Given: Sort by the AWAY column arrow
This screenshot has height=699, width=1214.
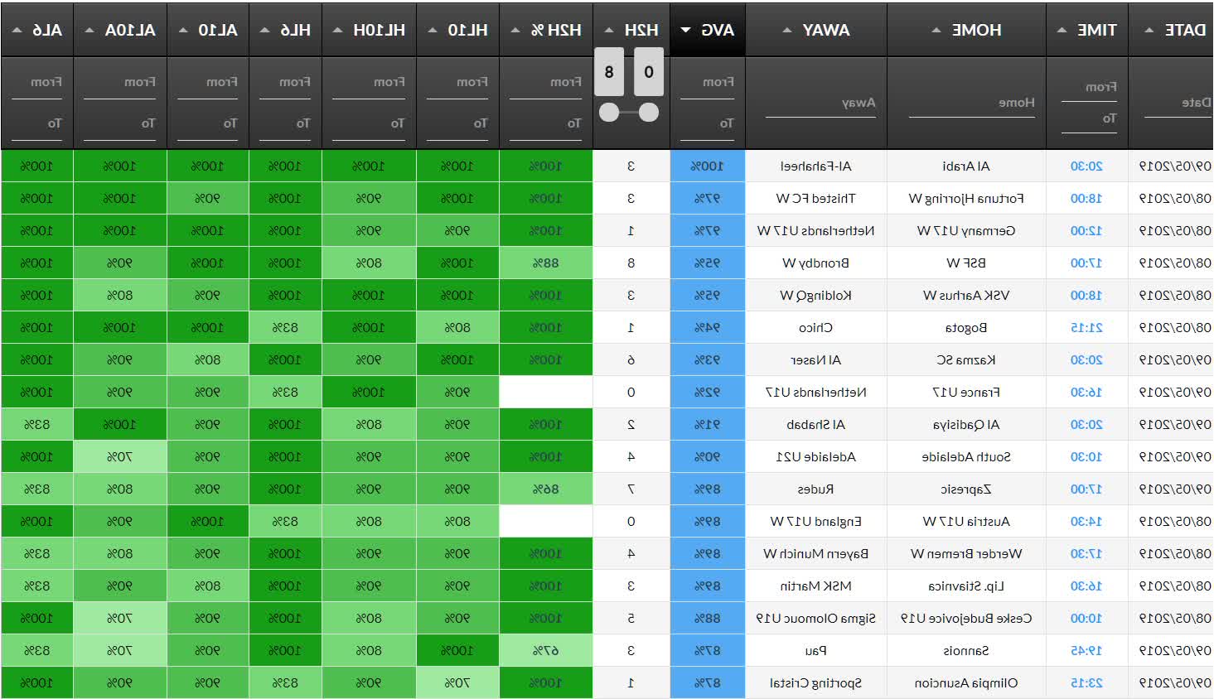Looking at the screenshot, I should [x=786, y=31].
